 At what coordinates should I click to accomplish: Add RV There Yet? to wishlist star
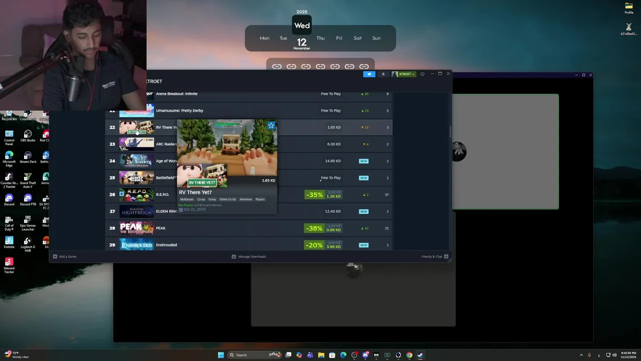(271, 125)
